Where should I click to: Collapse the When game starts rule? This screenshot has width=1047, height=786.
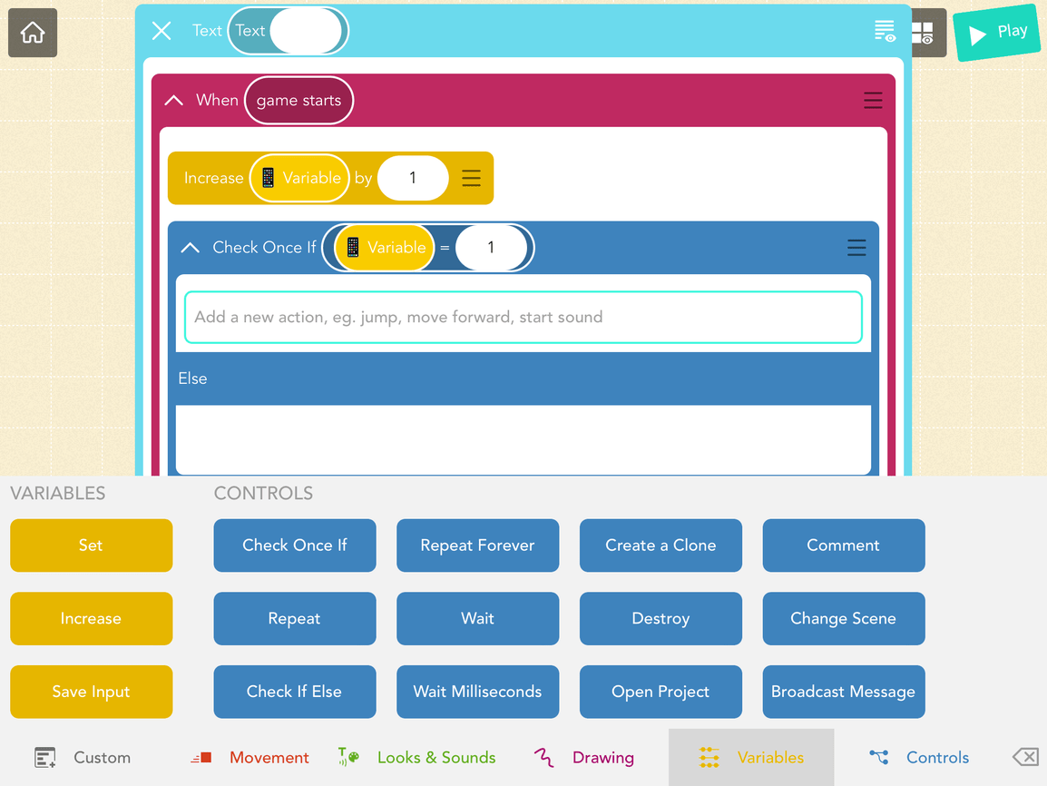click(173, 100)
